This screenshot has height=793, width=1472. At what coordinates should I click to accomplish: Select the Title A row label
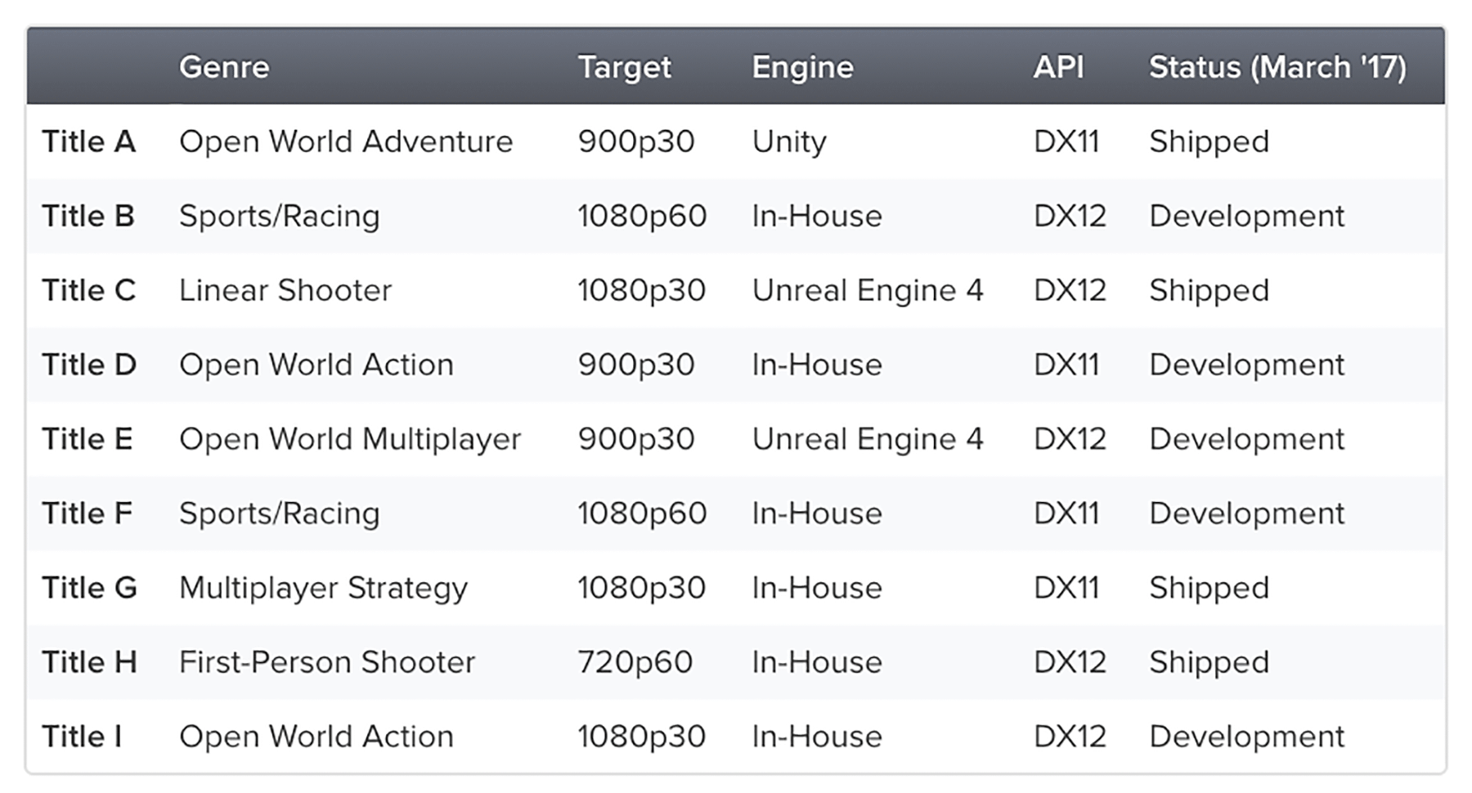88,141
